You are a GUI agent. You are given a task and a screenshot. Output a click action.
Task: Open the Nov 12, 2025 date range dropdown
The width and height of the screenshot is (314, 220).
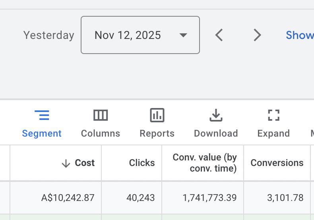140,35
